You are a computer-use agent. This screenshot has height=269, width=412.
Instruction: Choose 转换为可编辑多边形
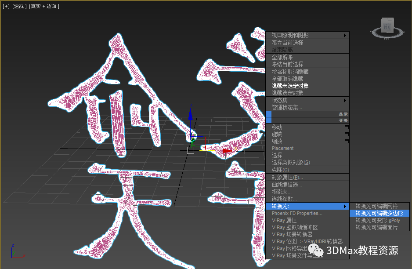[x=379, y=213]
